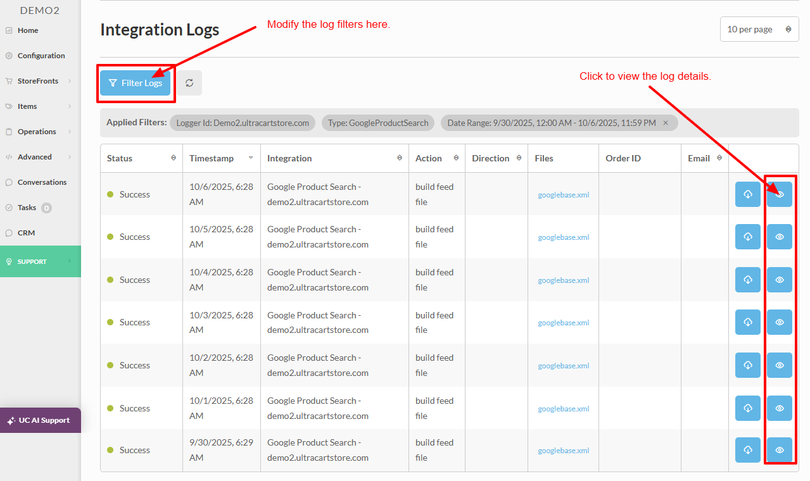810x481 pixels.
Task: Click the Filter Logs button
Action: [136, 83]
